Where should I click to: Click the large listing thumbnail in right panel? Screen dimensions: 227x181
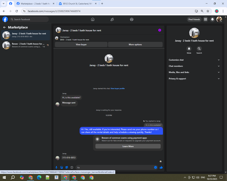pos(194,33)
